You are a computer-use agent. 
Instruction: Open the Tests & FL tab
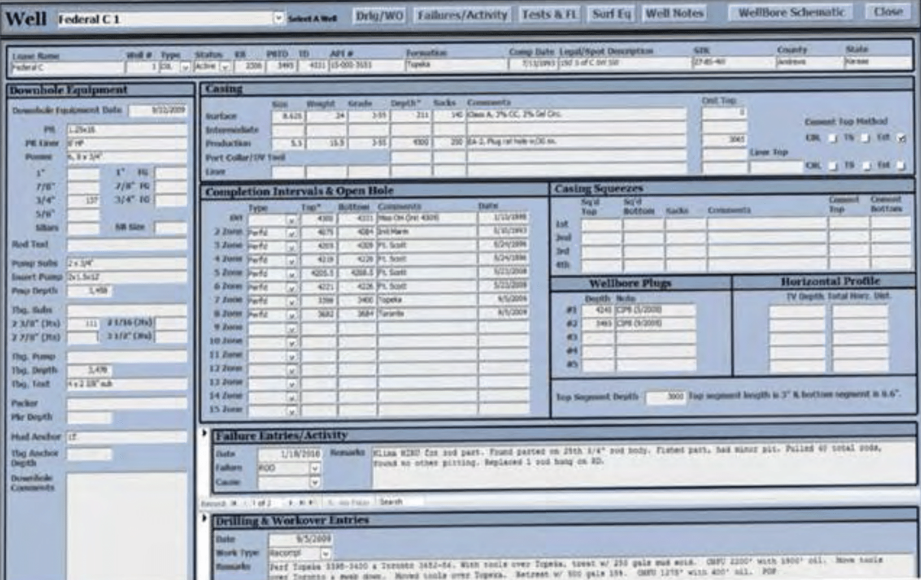tap(549, 14)
